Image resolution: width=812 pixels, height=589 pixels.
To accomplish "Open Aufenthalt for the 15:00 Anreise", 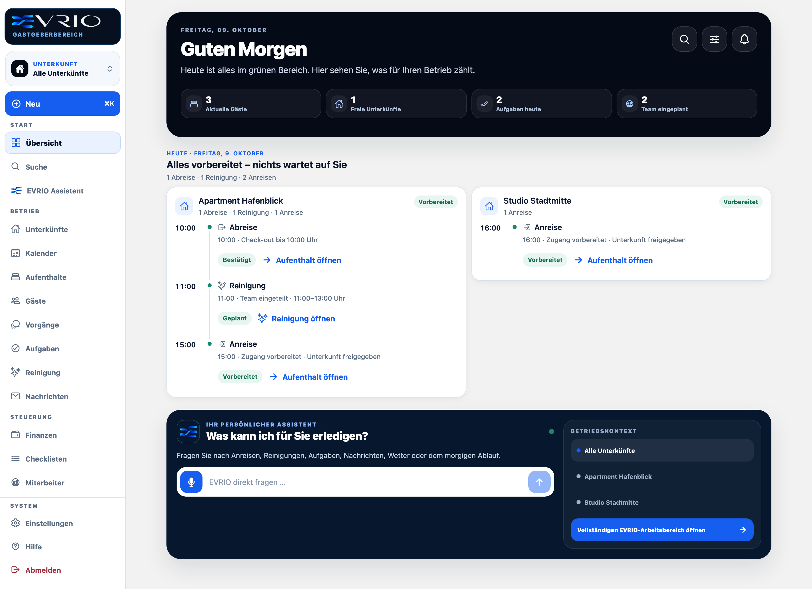I will 309,377.
